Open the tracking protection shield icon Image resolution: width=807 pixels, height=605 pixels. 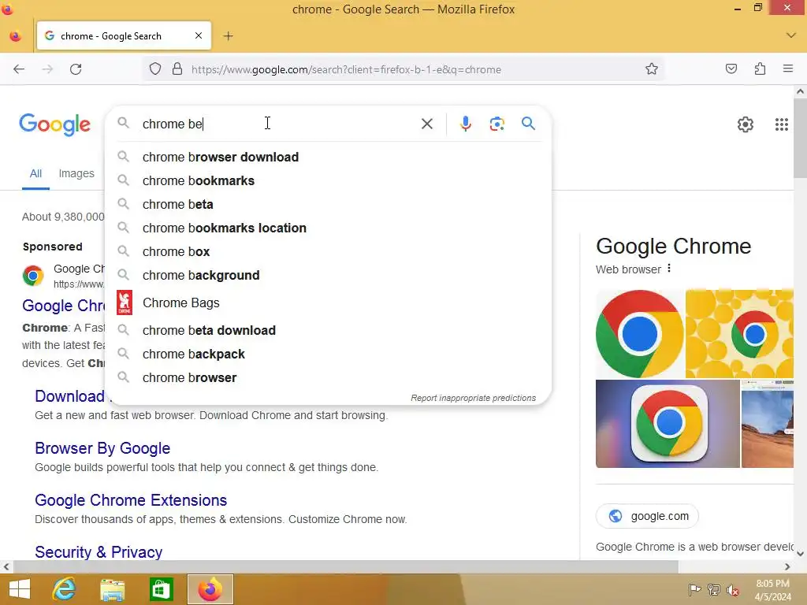(155, 69)
